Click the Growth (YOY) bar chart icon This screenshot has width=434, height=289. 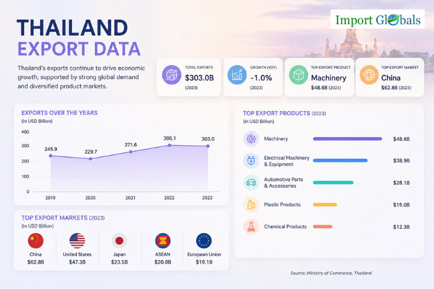tap(237, 75)
